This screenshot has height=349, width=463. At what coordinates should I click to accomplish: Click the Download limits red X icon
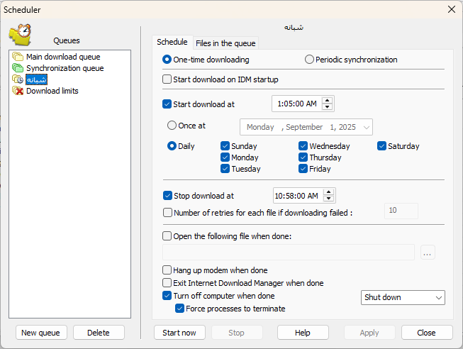(18, 91)
